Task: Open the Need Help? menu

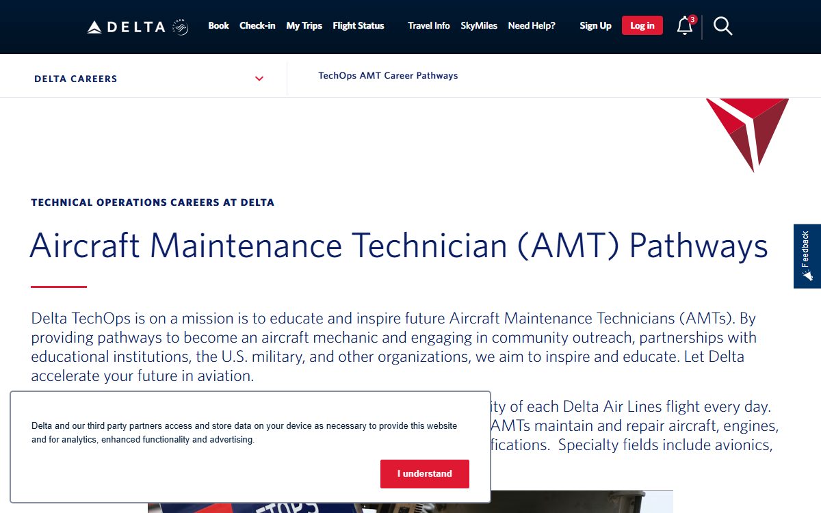Action: click(532, 26)
